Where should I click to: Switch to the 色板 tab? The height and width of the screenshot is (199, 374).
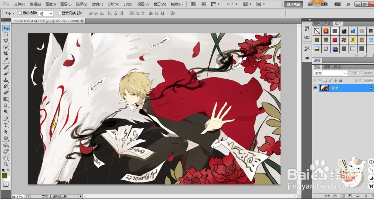pos(327,24)
